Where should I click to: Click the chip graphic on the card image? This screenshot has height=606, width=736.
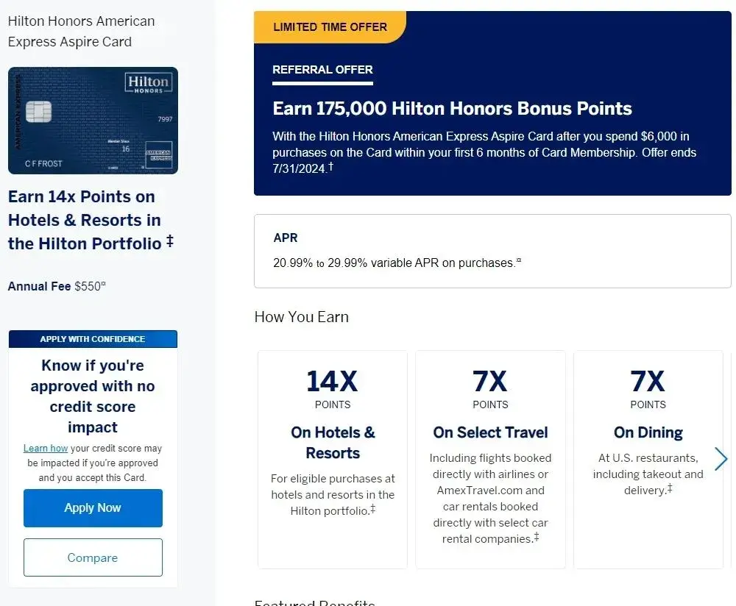38,112
